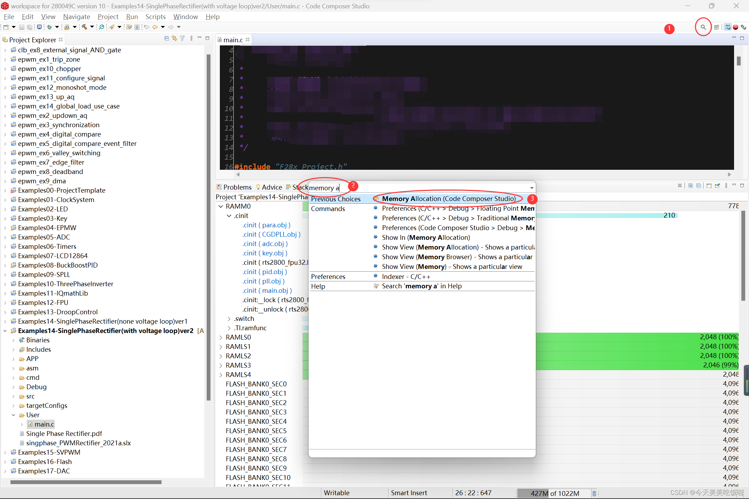Expand all memory sections with the plus icon
Image resolution: width=749 pixels, height=499 pixels.
coord(691,185)
